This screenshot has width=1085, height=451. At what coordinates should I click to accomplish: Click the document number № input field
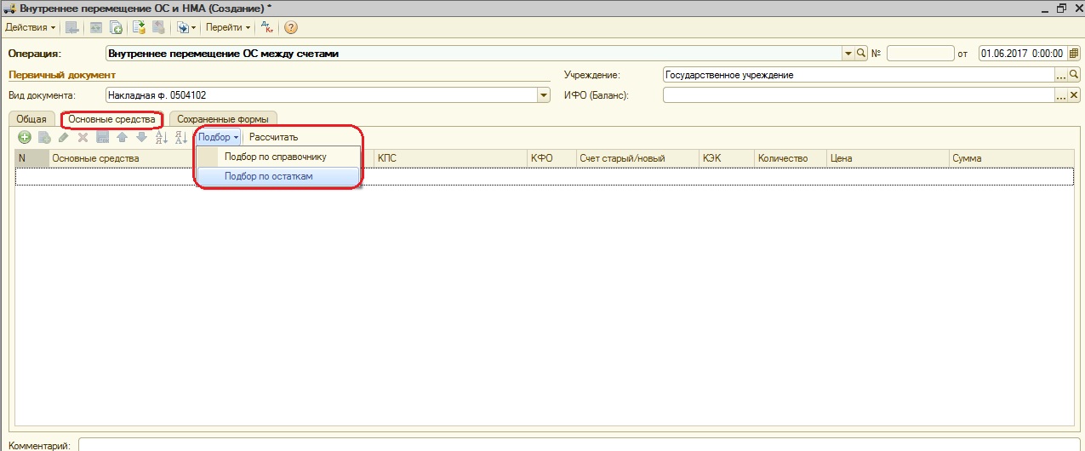click(920, 53)
